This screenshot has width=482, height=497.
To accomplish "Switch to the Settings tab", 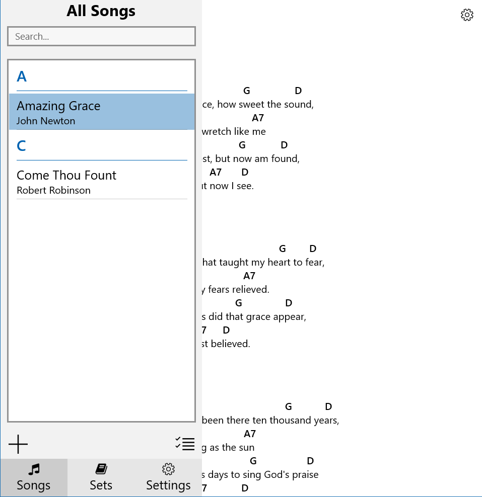I will click(x=168, y=477).
